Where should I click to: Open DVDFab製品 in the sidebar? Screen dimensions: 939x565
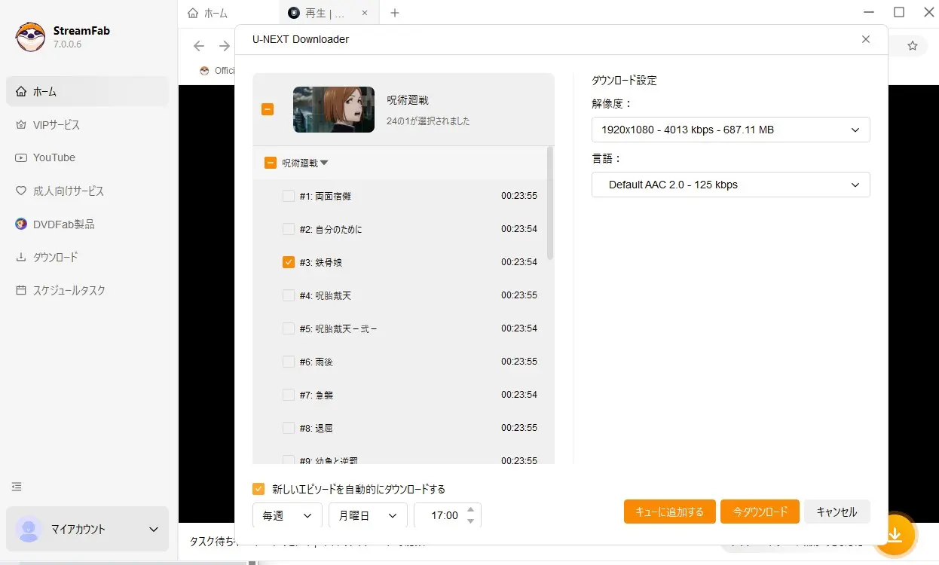click(x=87, y=224)
